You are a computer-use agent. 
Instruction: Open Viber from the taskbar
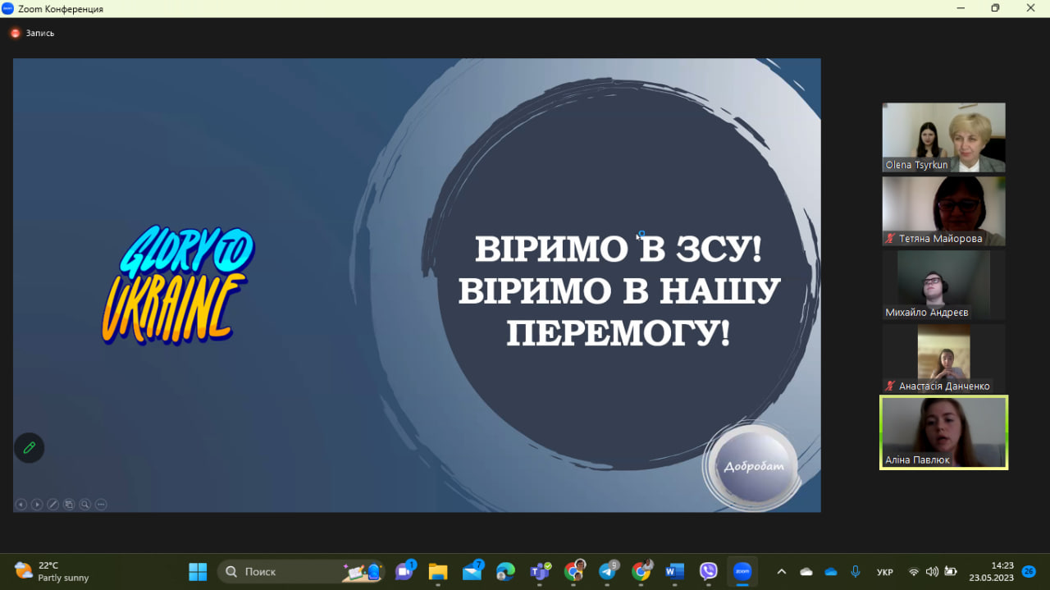[x=709, y=571]
